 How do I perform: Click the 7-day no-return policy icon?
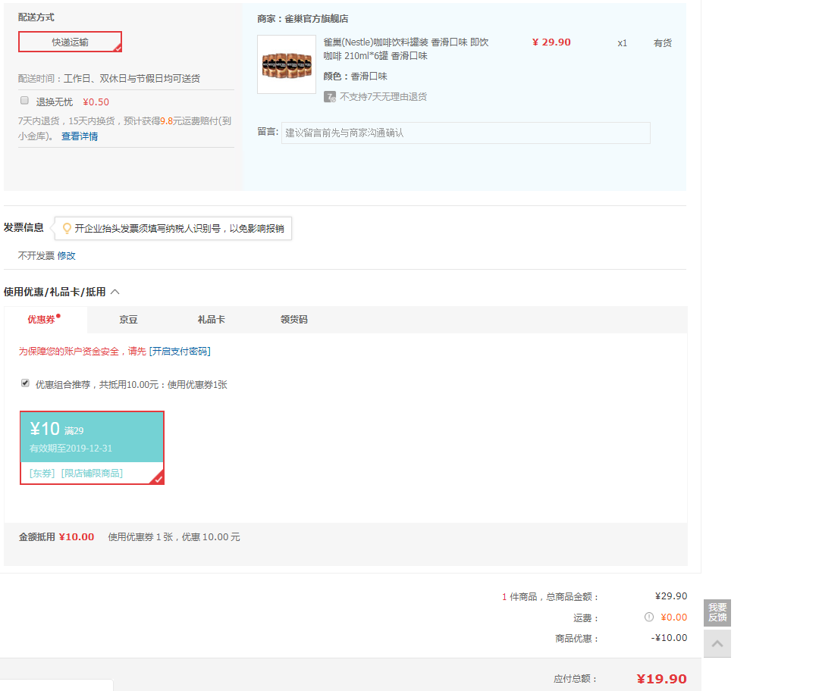pyautogui.click(x=330, y=96)
